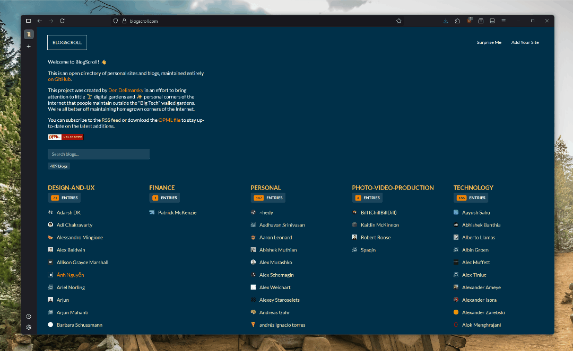Open the hamburger application menu
This screenshot has width=573, height=351.
(503, 21)
